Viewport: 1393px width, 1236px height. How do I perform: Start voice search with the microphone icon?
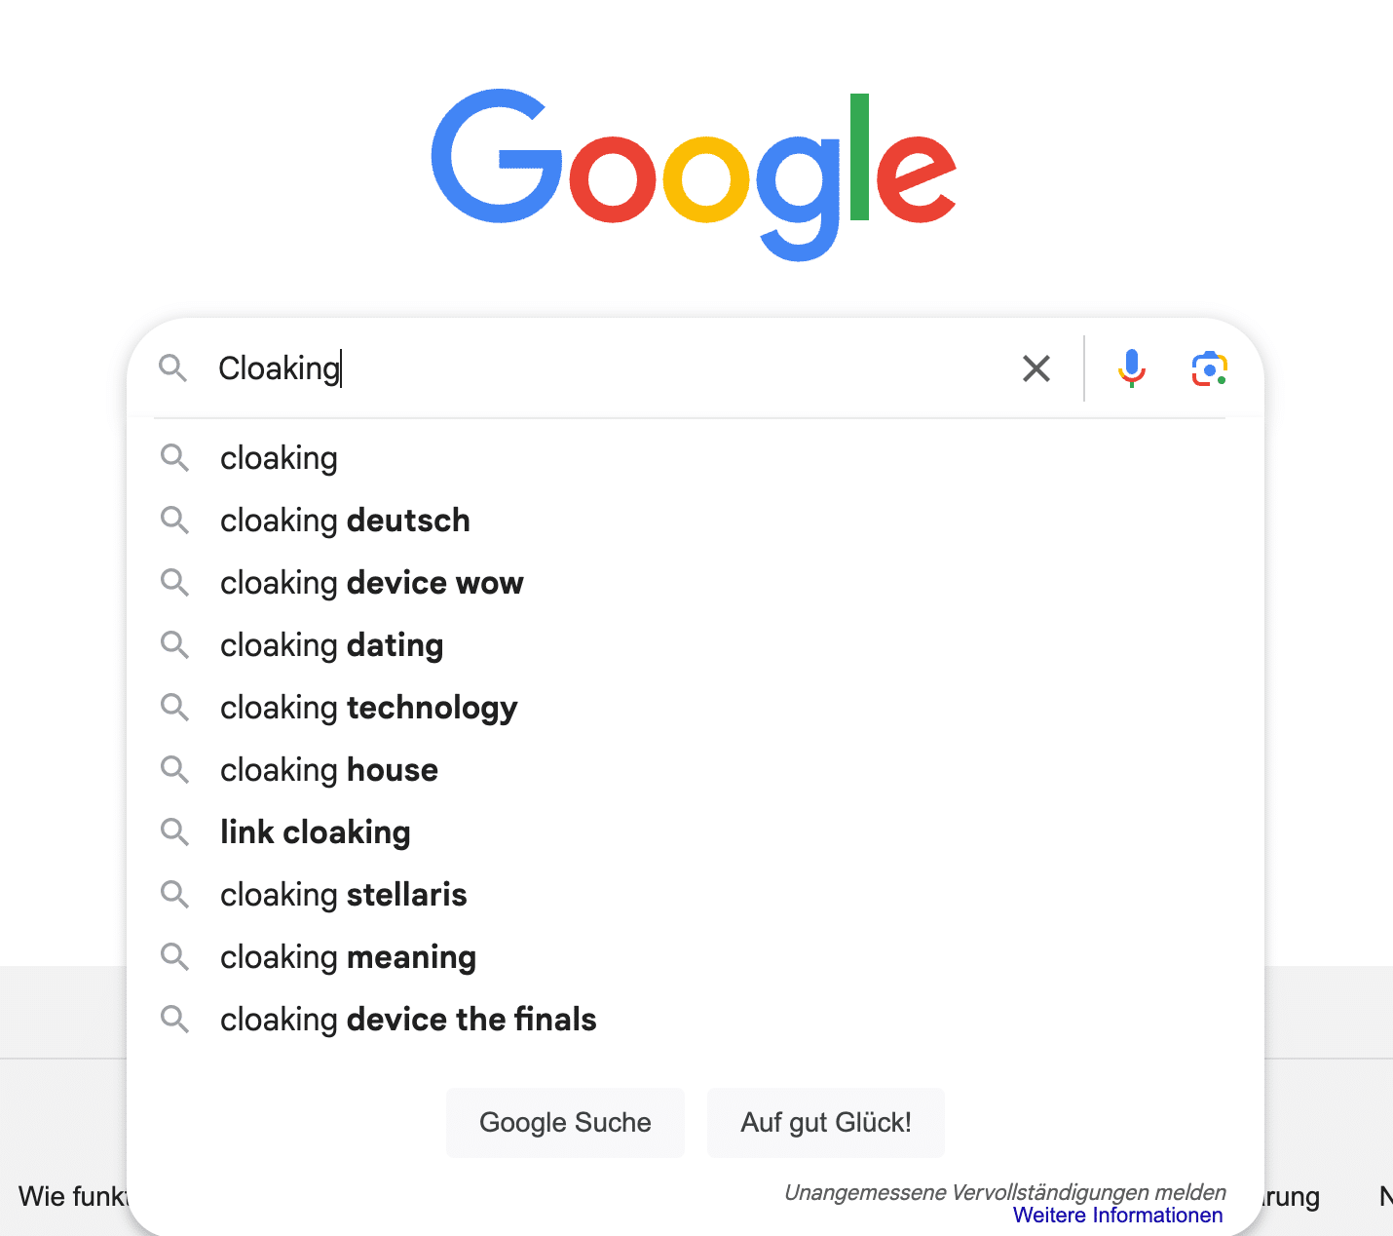pos(1131,368)
